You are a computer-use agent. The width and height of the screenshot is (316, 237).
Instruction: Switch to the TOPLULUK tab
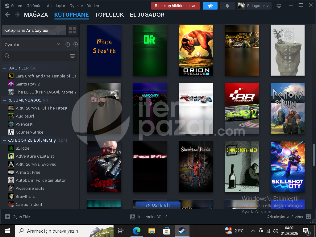coord(110,15)
